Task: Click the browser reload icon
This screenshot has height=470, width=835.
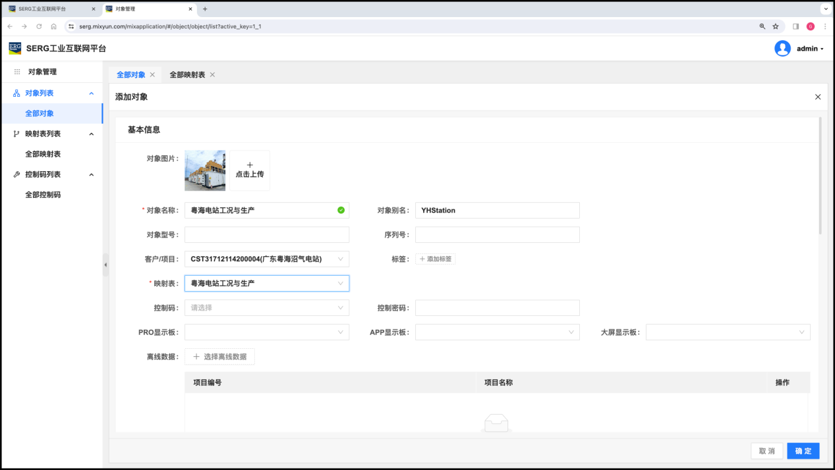Action: (39, 26)
